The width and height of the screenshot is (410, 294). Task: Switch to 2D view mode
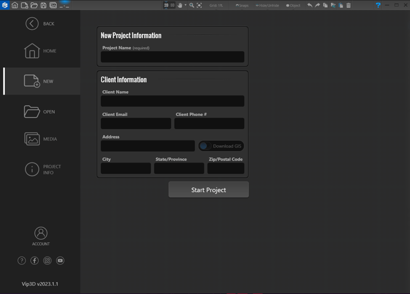tap(166, 5)
